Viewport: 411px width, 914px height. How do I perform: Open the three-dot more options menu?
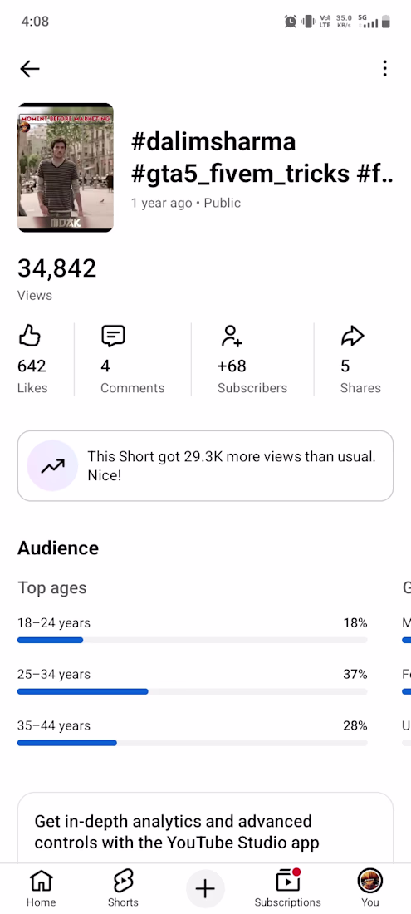384,69
